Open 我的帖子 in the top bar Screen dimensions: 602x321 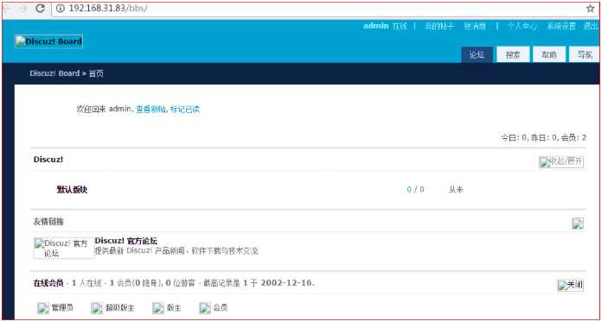pyautogui.click(x=439, y=26)
